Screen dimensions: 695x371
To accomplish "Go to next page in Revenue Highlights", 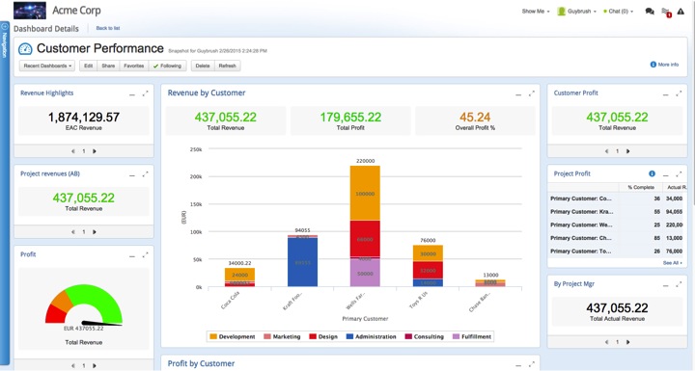I will [x=95, y=151].
